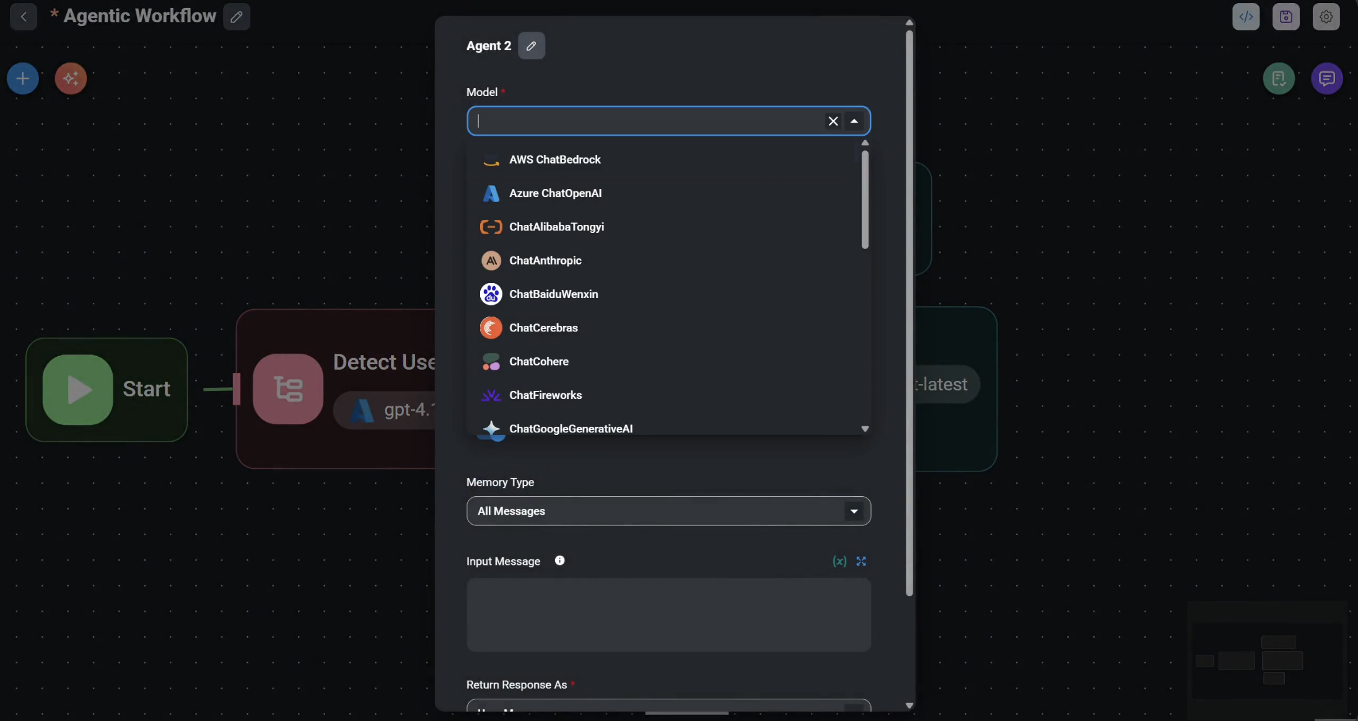Open the Memory Type dropdown
The height and width of the screenshot is (721, 1358).
pyautogui.click(x=668, y=511)
